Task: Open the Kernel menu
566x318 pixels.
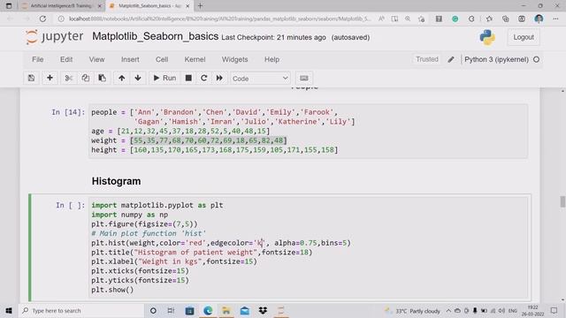Action: click(195, 59)
